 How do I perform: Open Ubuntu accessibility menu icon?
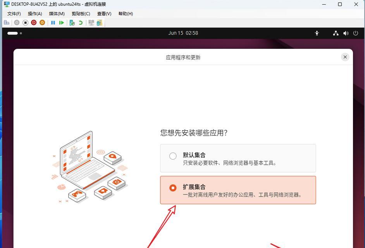click(317, 33)
